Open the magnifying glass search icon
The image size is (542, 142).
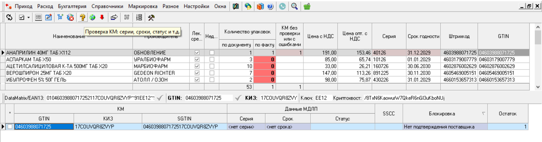pos(294,6)
